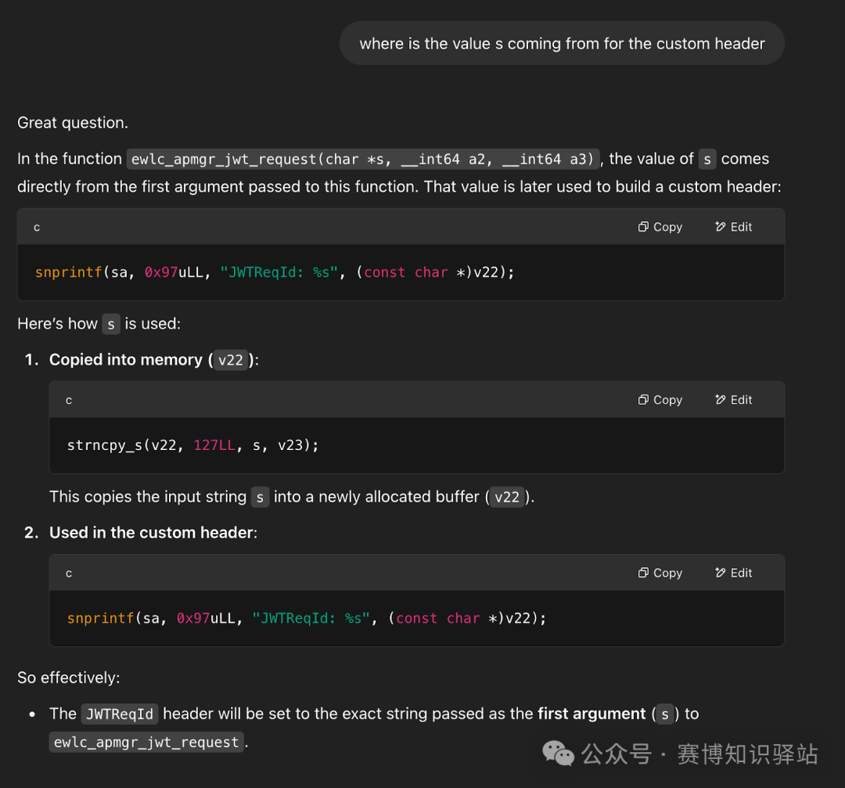The image size is (845, 788).
Task: Click the v22 chip after 'newly allocated buffer'
Action: 507,497
